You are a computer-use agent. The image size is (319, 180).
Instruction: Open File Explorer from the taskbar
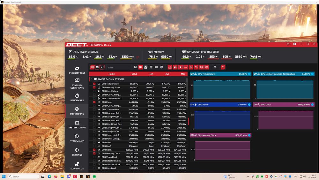[x=62, y=176]
